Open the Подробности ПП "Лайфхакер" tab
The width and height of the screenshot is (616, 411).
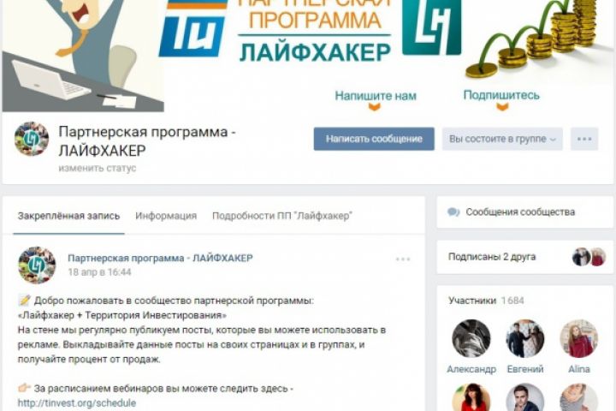coord(282,216)
